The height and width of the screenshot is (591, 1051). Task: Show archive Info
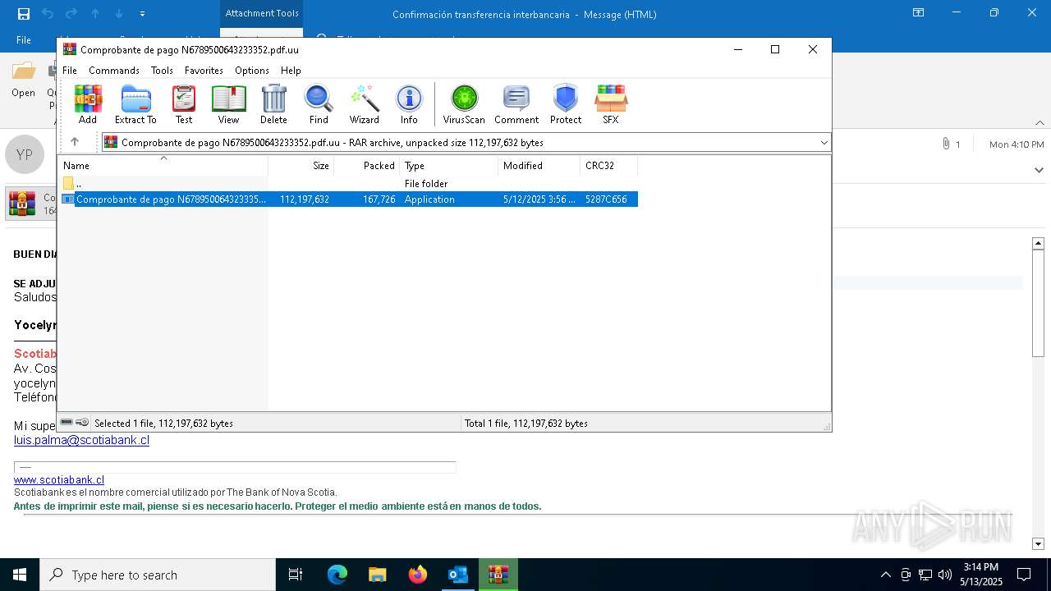(409, 104)
